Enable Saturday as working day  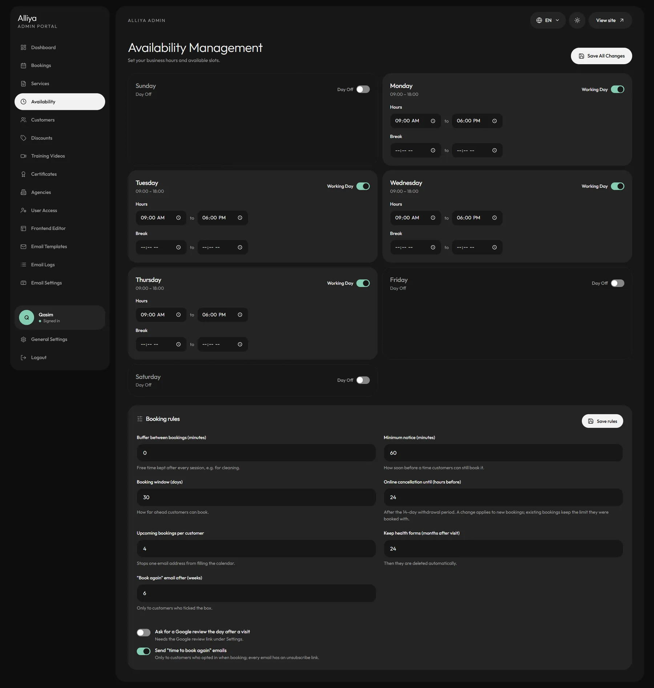point(363,380)
